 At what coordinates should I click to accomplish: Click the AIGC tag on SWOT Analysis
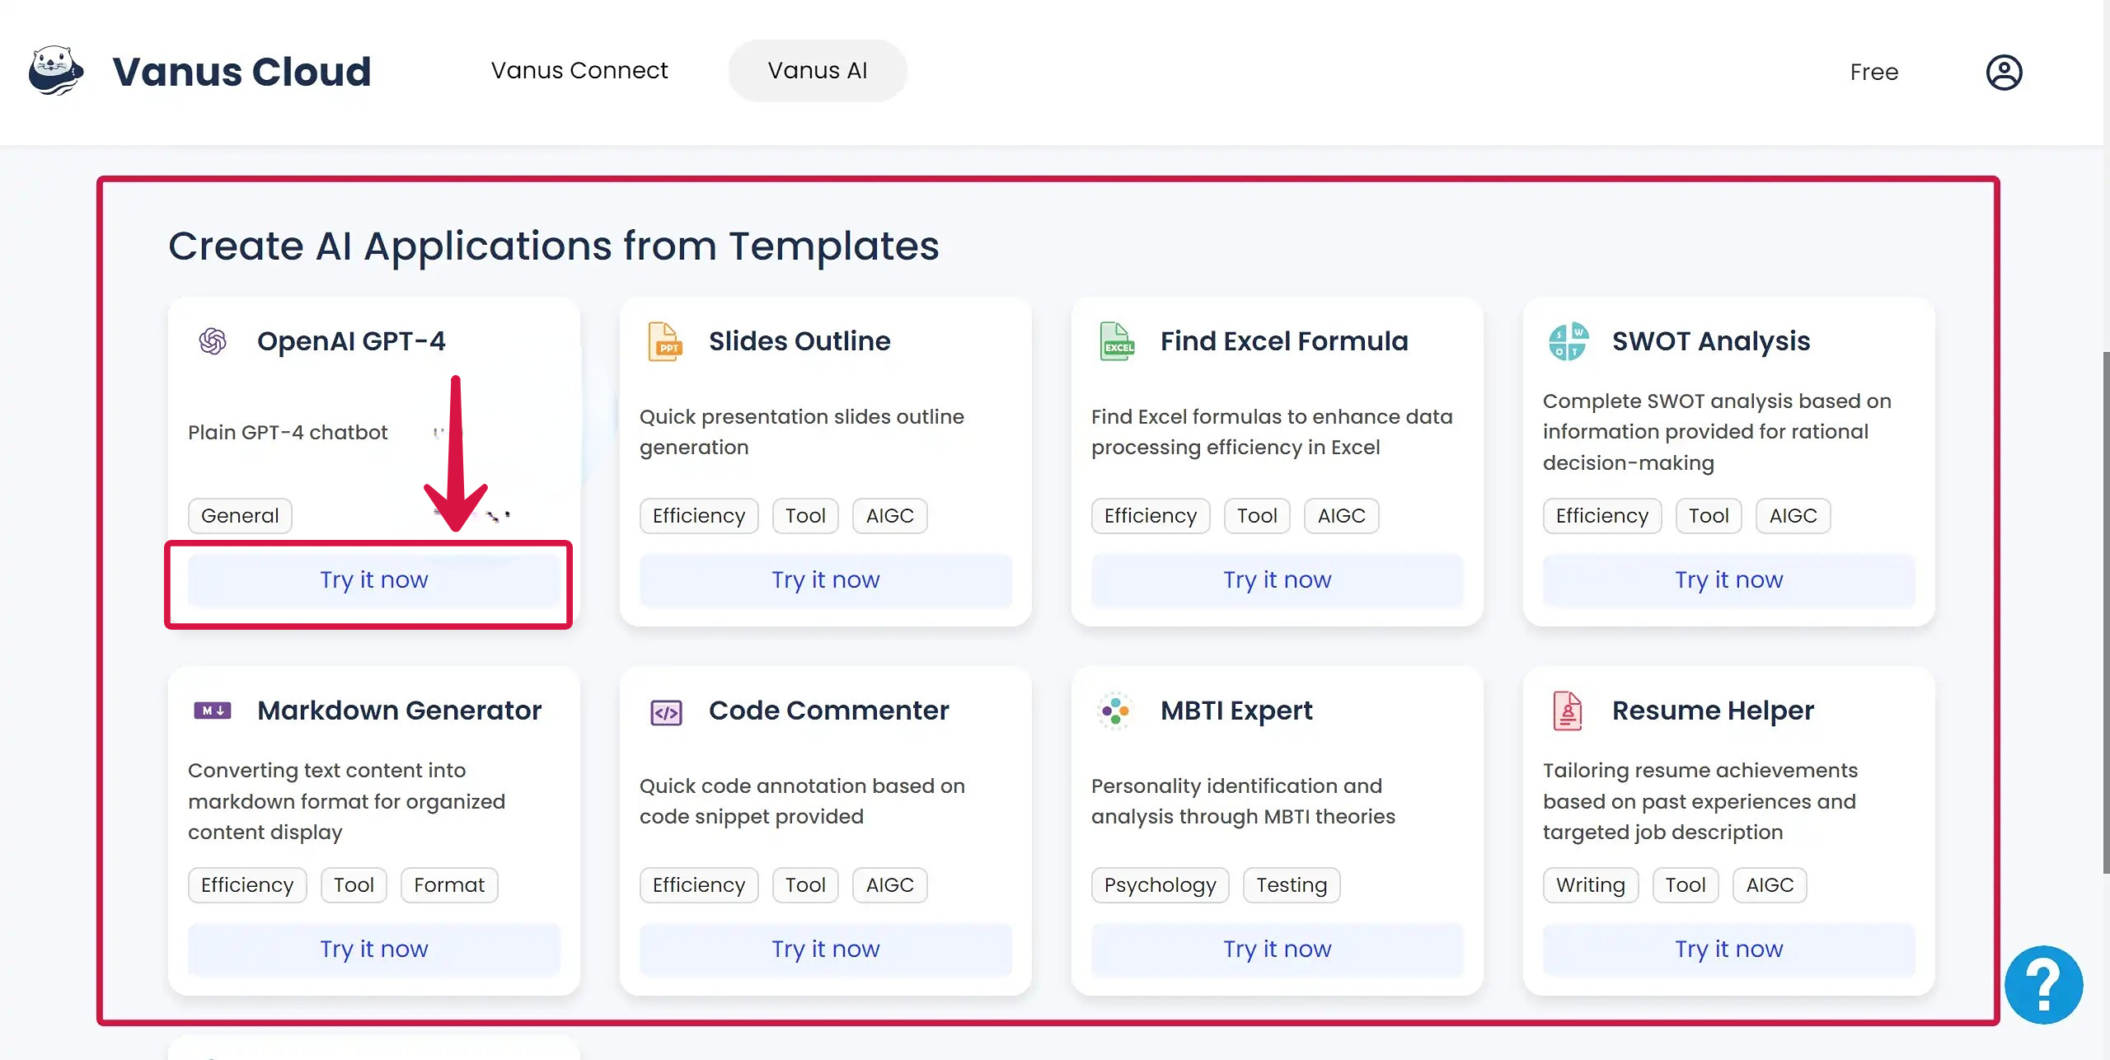tap(1793, 516)
